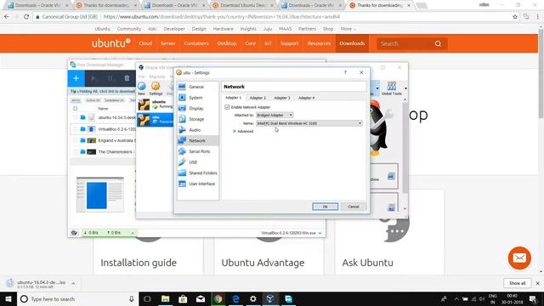Viewport: 544px width, 306px height.
Task: Expand VirtualBox-5.2.6 exe chevron in status bar
Action: (x=320, y=233)
